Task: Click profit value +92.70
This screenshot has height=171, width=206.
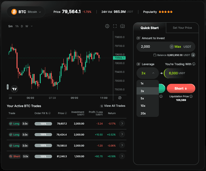Action: click(x=99, y=156)
